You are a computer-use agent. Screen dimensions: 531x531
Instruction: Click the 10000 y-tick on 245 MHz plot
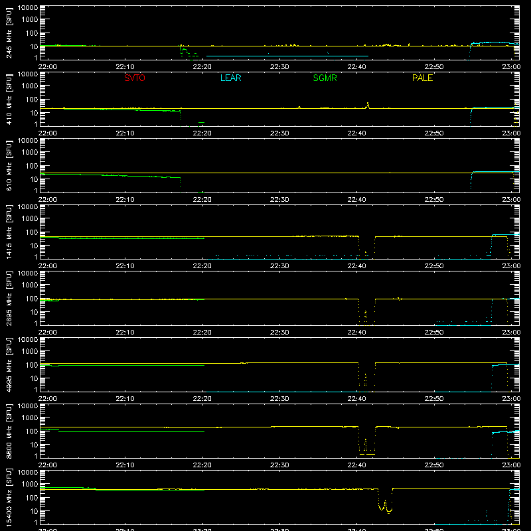[x=28, y=8]
